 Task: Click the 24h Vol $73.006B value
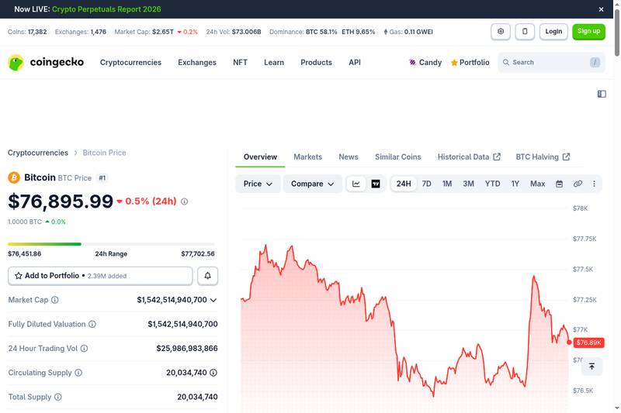tap(246, 32)
